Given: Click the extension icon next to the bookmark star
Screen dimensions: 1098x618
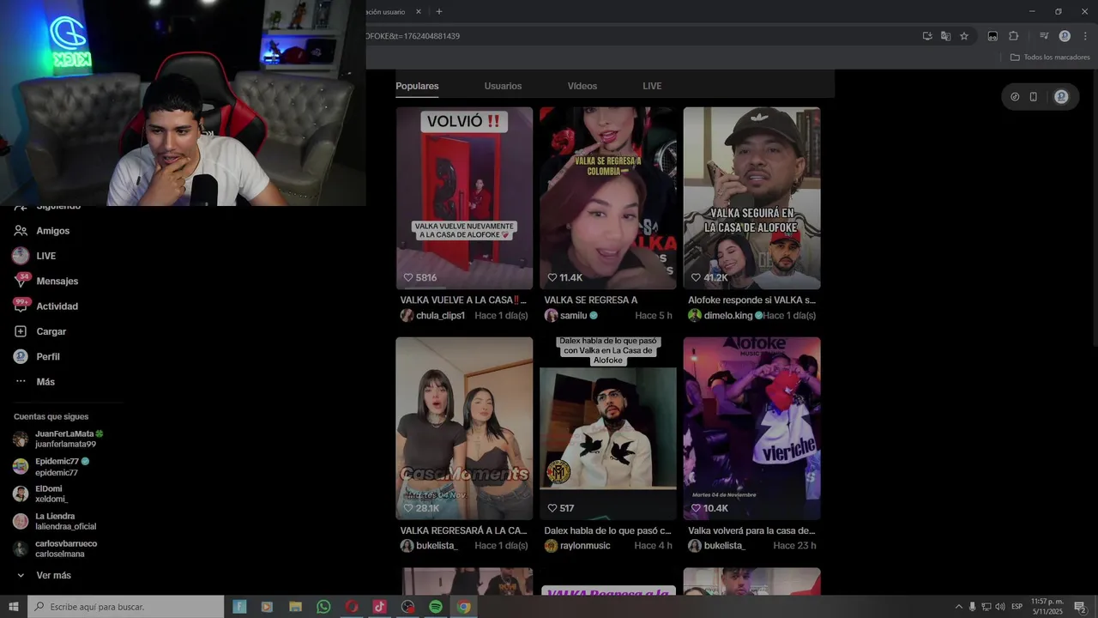Looking at the screenshot, I should pos(992,36).
